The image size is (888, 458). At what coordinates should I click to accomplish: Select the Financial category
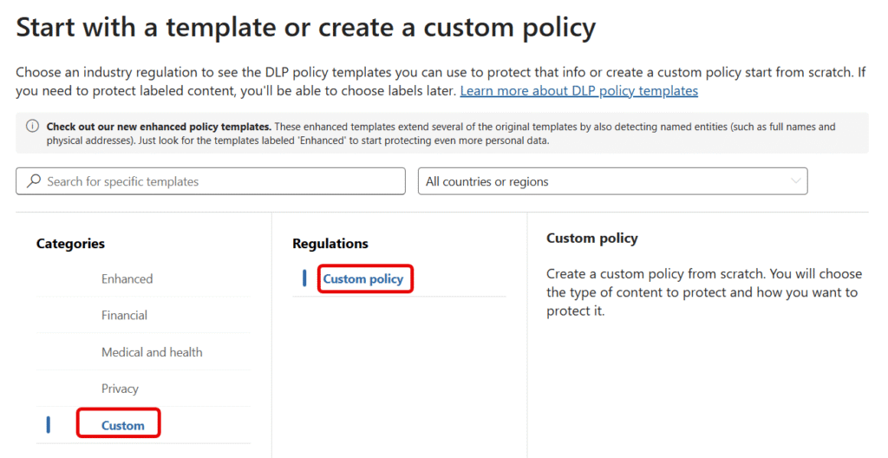124,315
